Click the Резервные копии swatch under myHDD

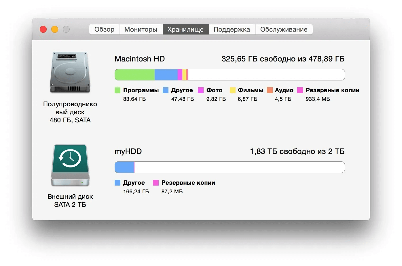[x=156, y=183]
